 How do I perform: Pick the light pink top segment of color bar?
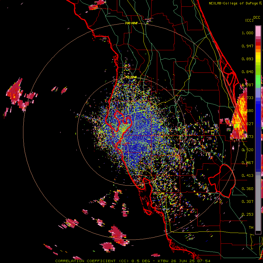pyautogui.click(x=258, y=31)
